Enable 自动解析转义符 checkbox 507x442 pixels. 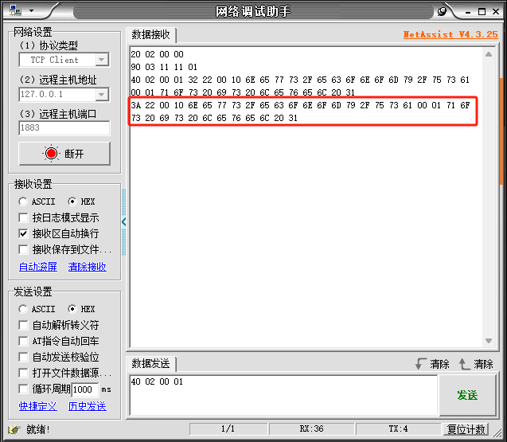[23, 325]
